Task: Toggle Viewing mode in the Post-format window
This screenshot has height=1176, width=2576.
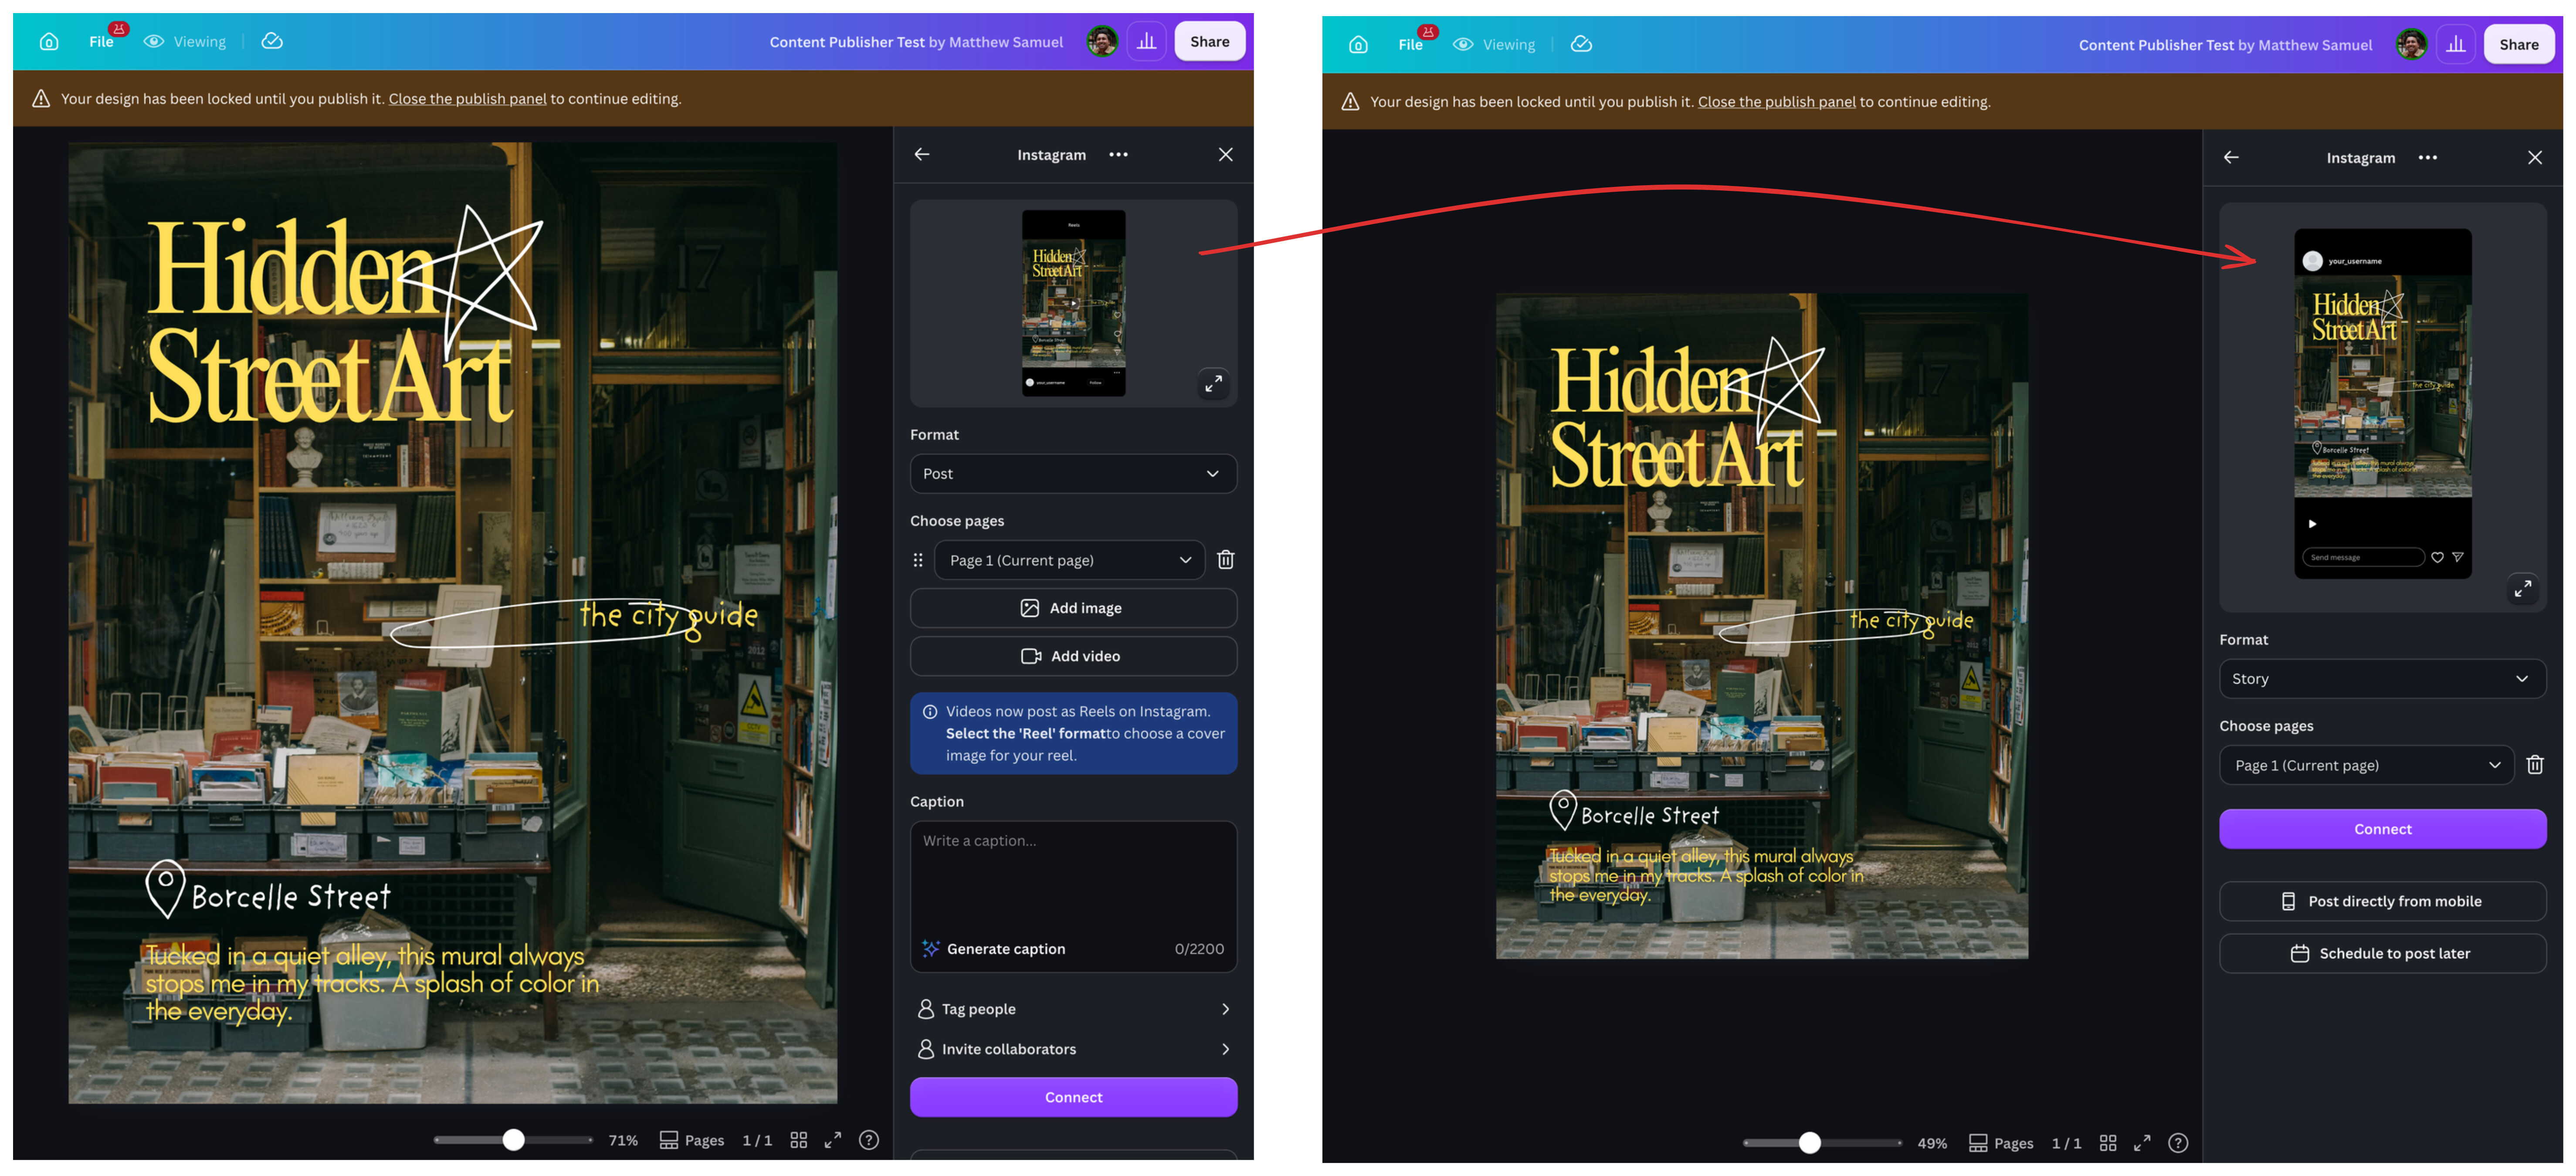Action: click(185, 42)
